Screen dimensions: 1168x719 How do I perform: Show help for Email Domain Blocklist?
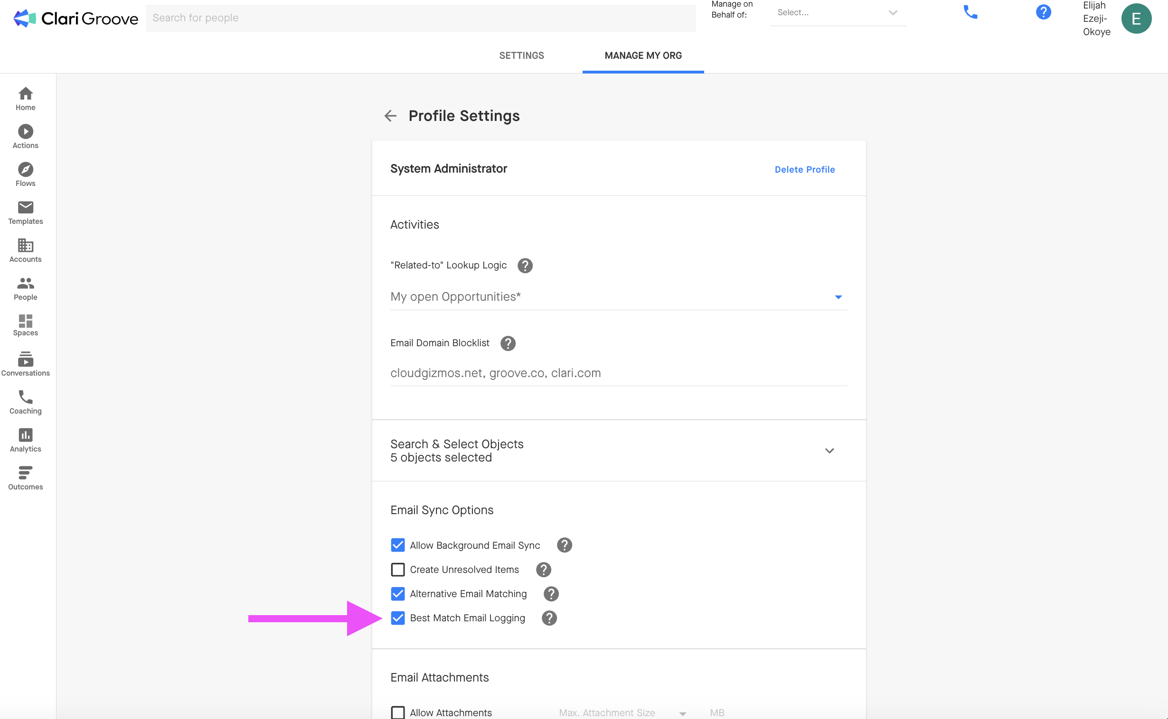point(508,343)
